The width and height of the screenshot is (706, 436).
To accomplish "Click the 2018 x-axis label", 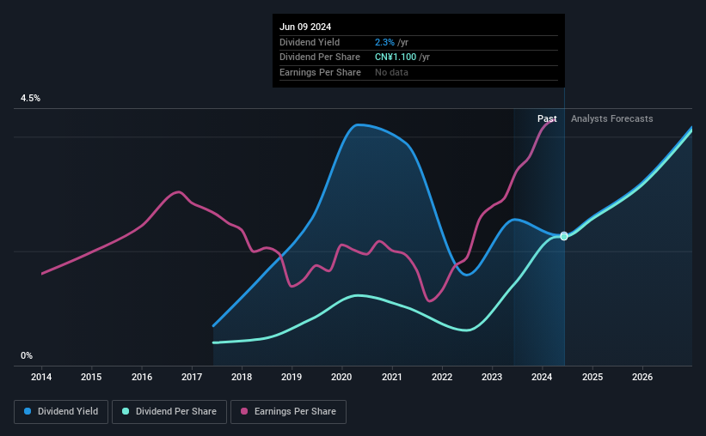I will (242, 377).
